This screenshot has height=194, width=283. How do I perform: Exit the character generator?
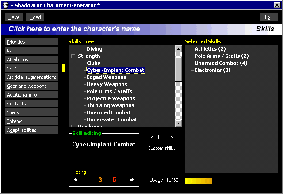(x=268, y=17)
